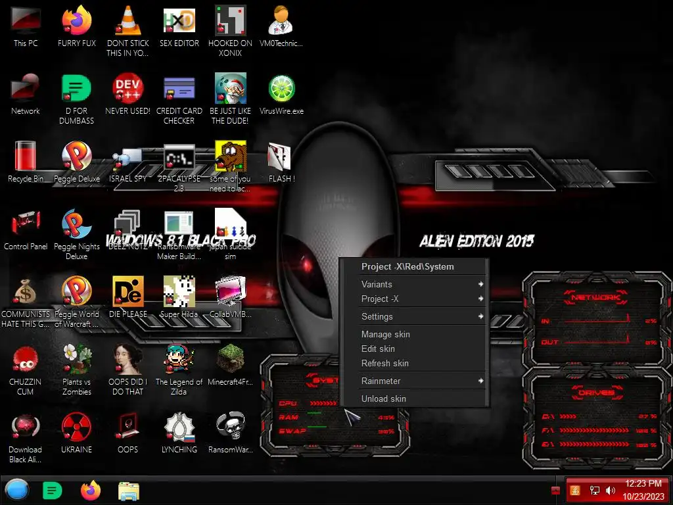
Task: Click the F:\ drive usage bar
Action: (594, 430)
